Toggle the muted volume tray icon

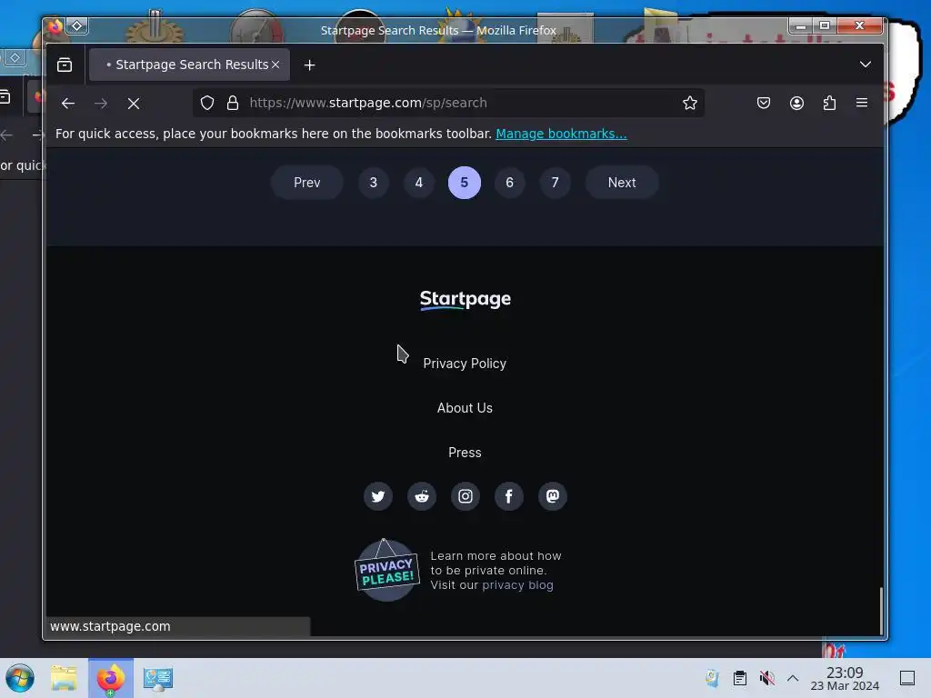(x=766, y=678)
